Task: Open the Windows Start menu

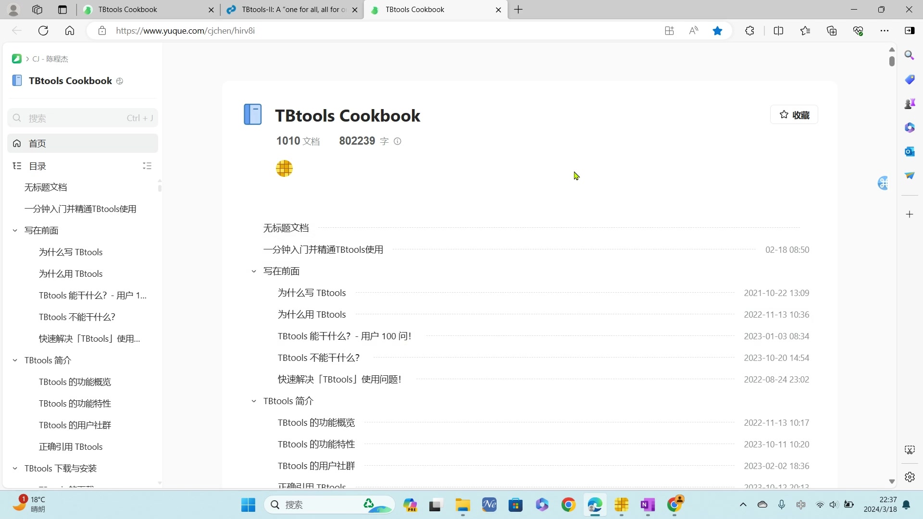Action: click(x=248, y=505)
